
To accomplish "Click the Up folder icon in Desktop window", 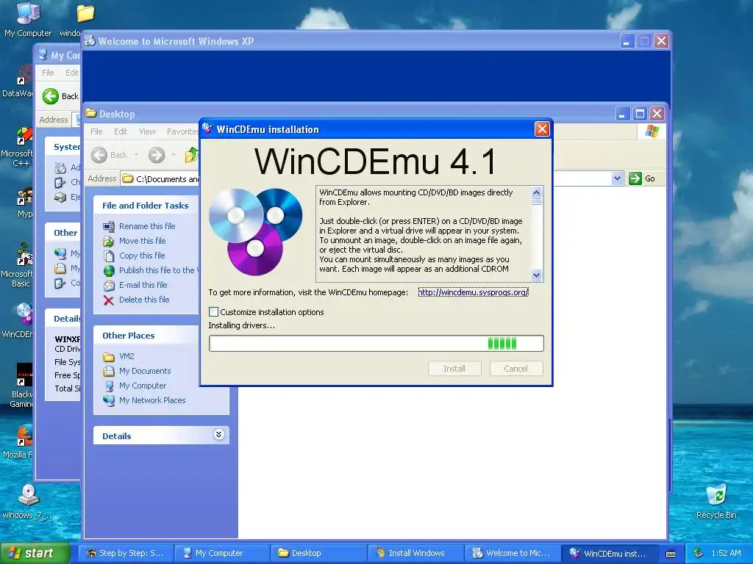I will [x=192, y=155].
